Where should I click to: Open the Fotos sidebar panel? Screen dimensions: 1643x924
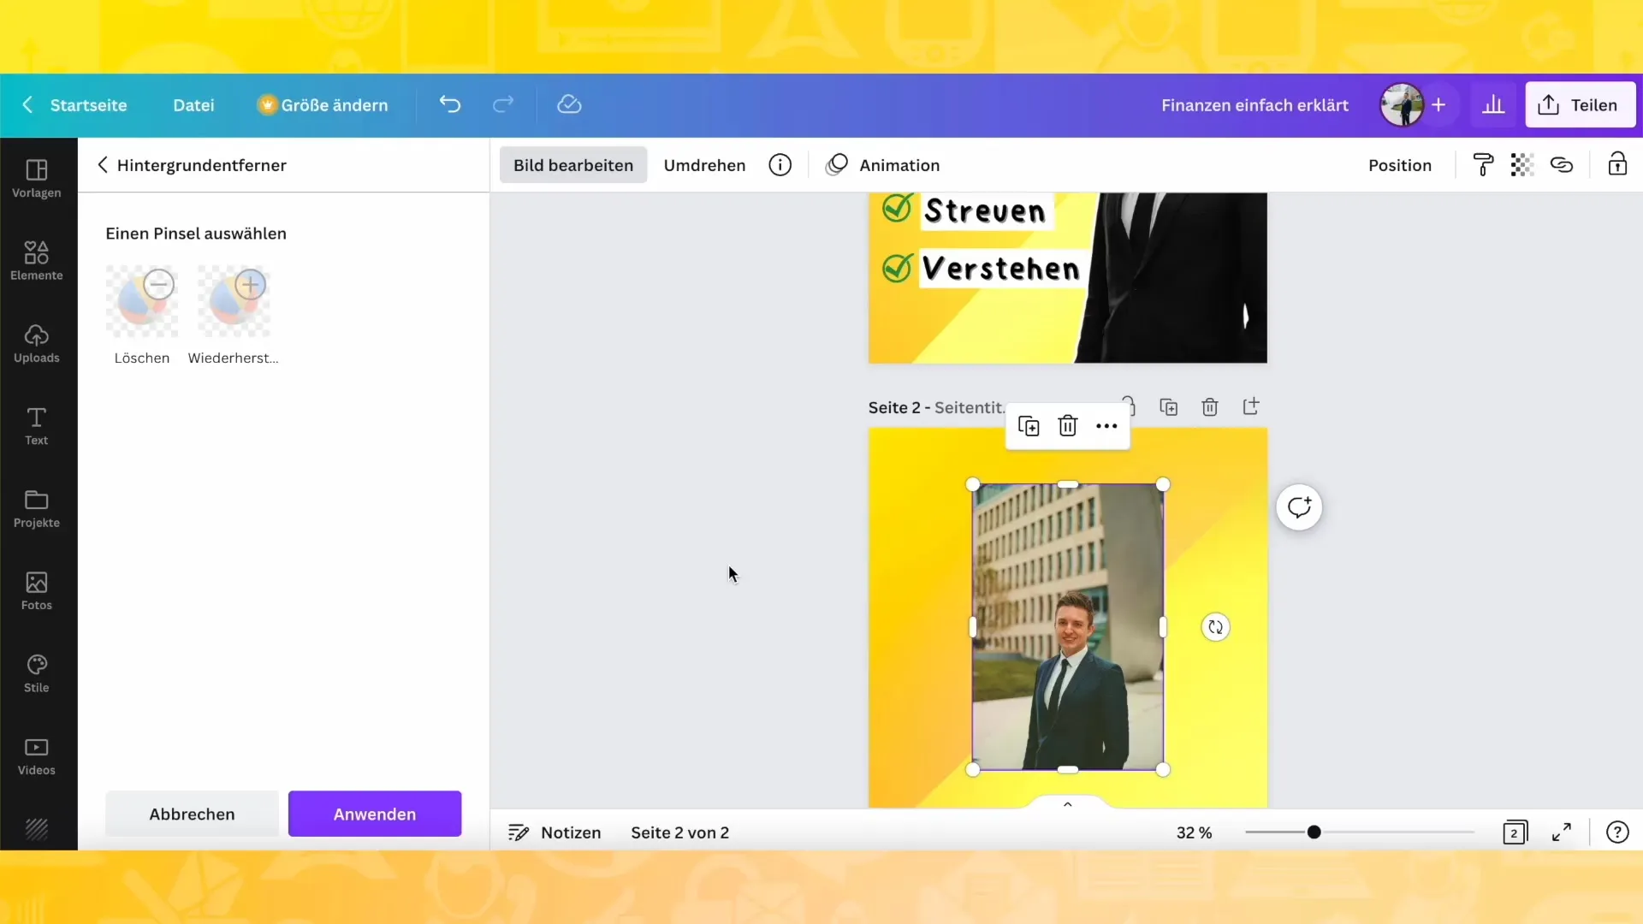[37, 591]
